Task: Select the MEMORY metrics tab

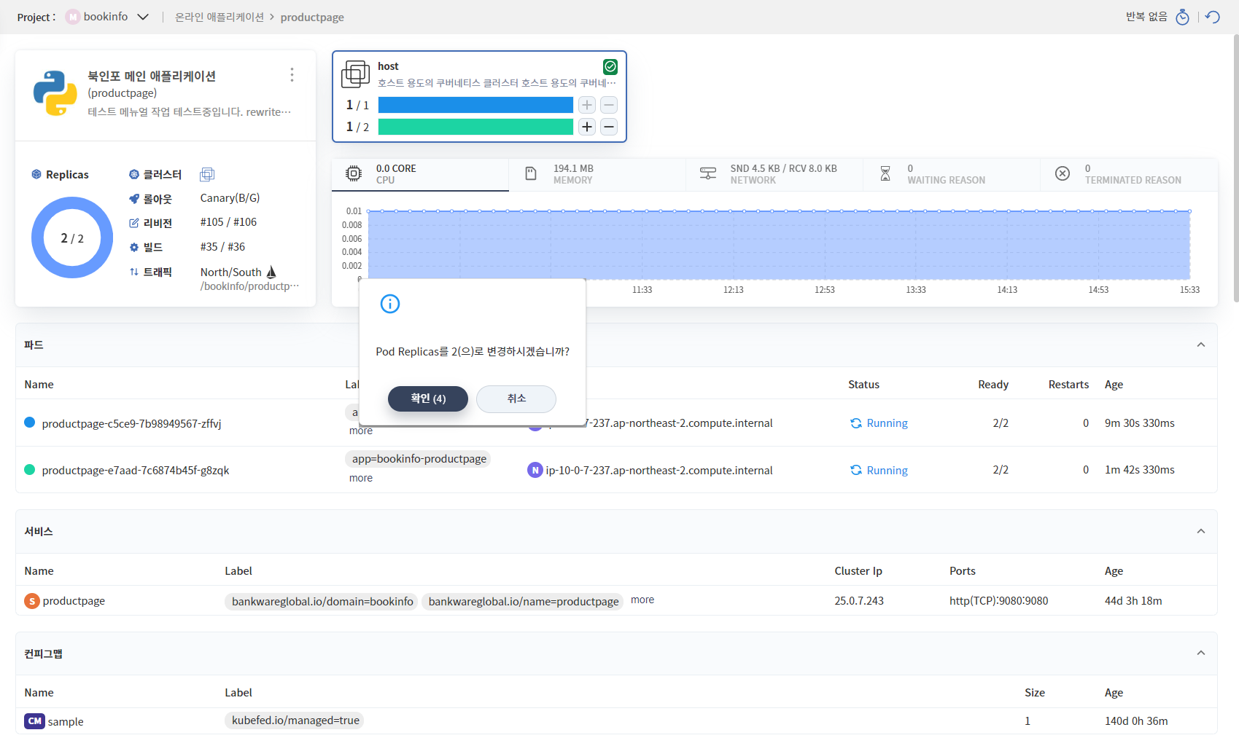Action: coord(597,174)
